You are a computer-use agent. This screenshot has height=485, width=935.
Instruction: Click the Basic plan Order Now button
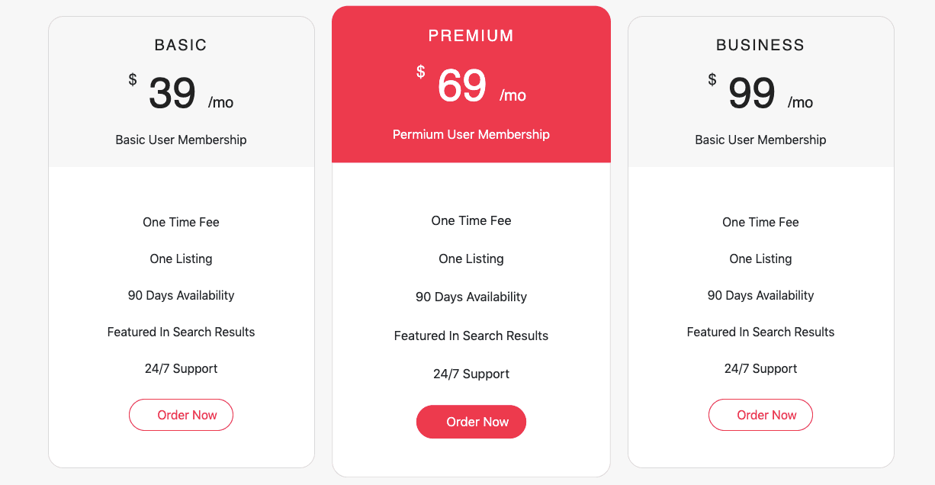[181, 415]
